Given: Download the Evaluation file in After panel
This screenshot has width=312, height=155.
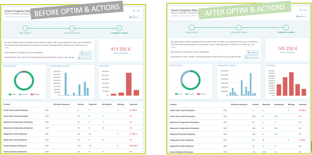Looking at the screenshot, I should pos(252,52).
